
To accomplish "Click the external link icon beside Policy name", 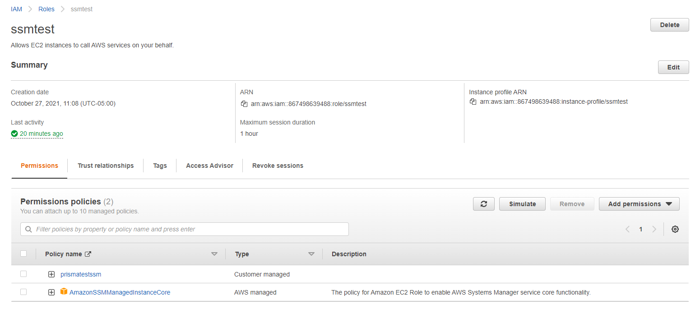I will (88, 254).
